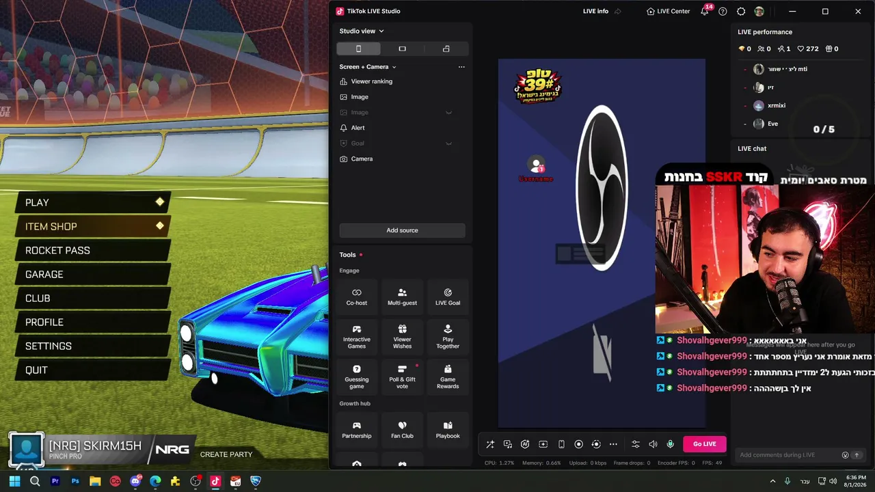Screen dimensions: 875x492
Task: Click the add-clip plus icon in toolbar
Action: point(543,444)
